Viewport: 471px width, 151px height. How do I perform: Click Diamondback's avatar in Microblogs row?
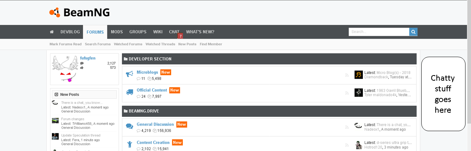pyautogui.click(x=358, y=75)
